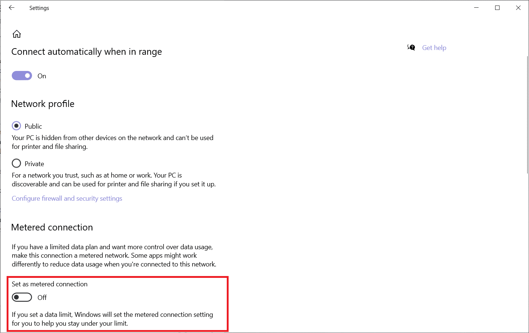Maximize the Settings window

pos(497,8)
